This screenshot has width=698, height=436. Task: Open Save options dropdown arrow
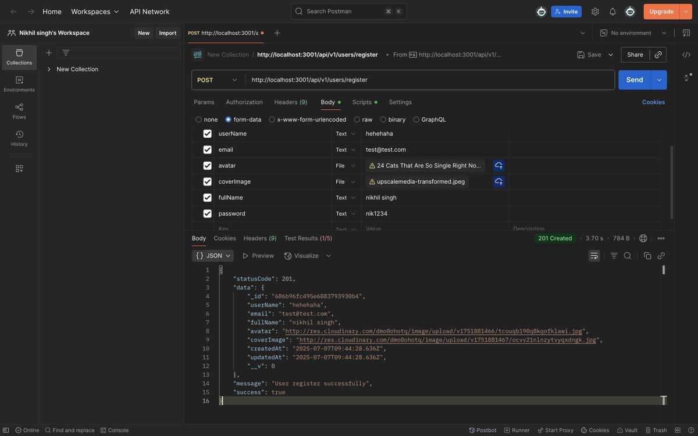click(x=611, y=55)
